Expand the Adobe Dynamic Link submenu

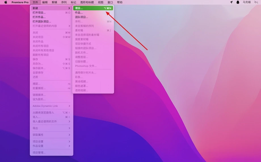pos(69,106)
